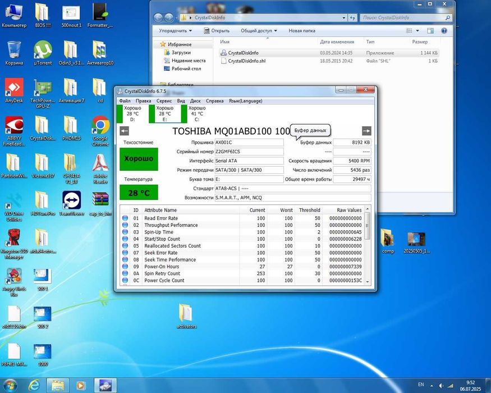
Task: Click the firmware field AX001C
Action: pyautogui.click(x=249, y=142)
